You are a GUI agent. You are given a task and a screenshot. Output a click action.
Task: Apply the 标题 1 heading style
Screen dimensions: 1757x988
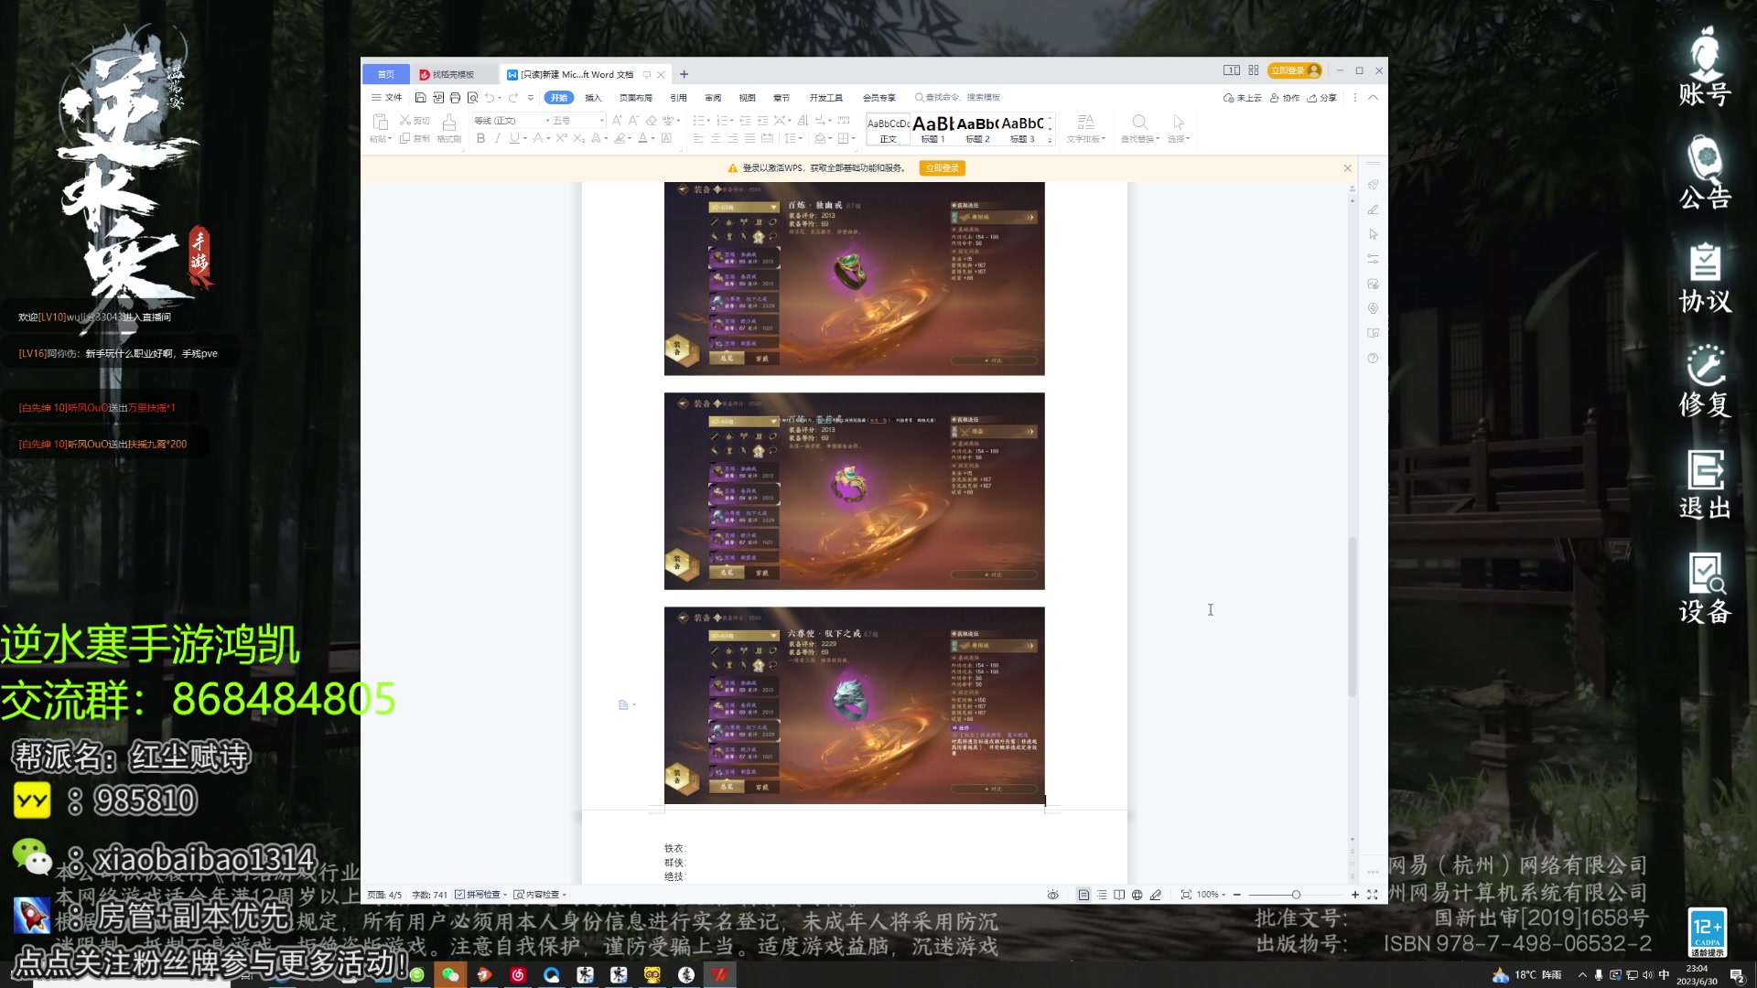click(932, 129)
